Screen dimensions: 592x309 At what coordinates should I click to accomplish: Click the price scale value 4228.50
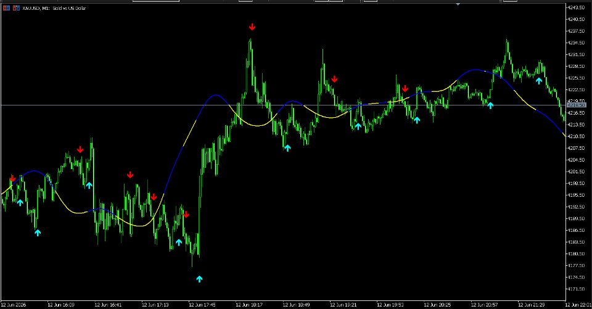pyautogui.click(x=577, y=66)
